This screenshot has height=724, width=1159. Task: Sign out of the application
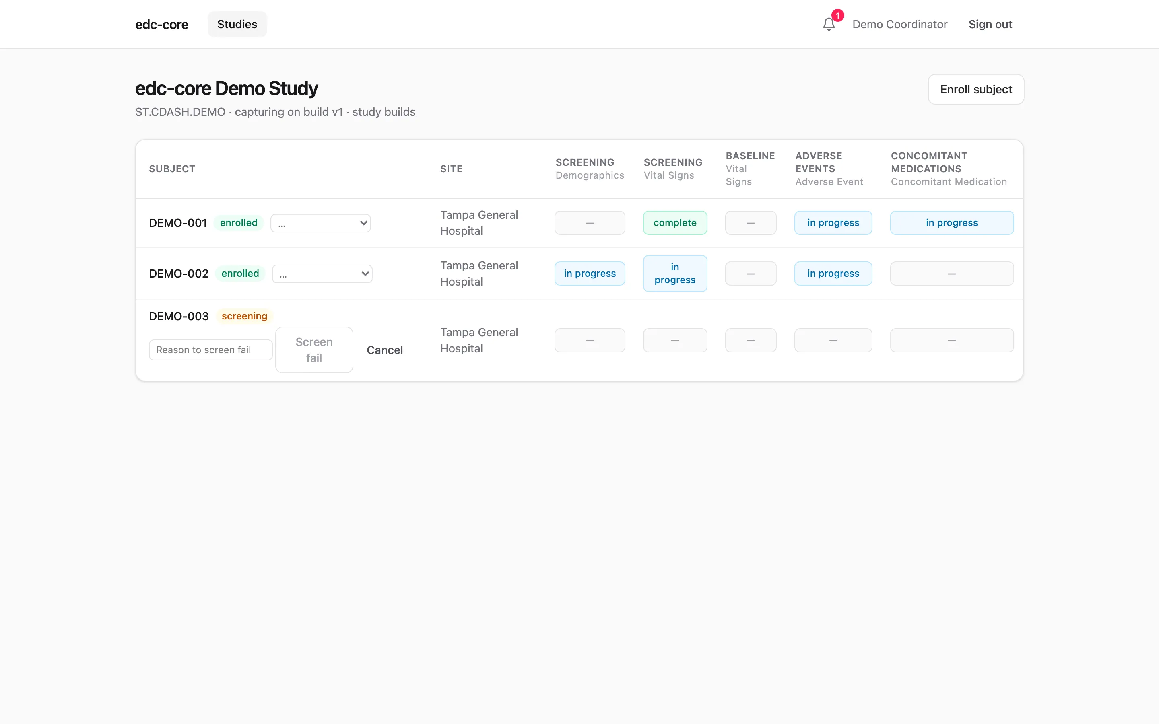click(990, 25)
